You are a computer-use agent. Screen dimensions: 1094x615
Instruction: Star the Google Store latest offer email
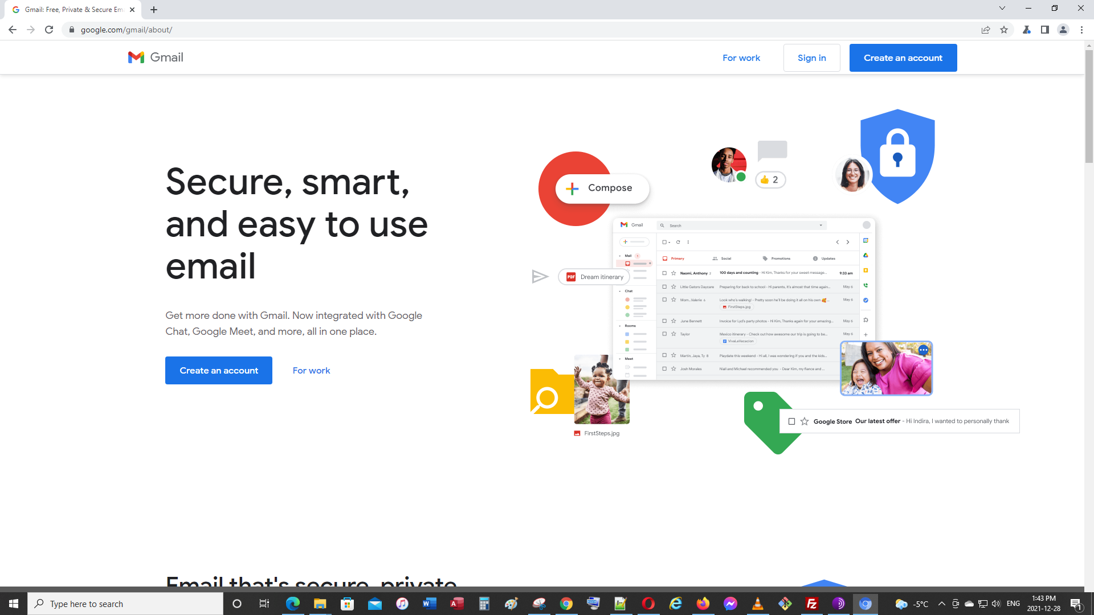805,421
